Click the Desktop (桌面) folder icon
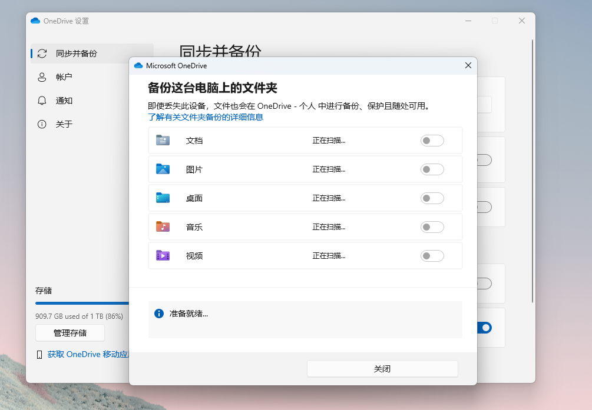Image resolution: width=592 pixels, height=410 pixels. (163, 198)
